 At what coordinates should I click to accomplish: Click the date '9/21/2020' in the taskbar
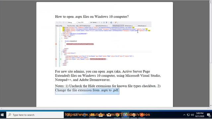pos(199,116)
